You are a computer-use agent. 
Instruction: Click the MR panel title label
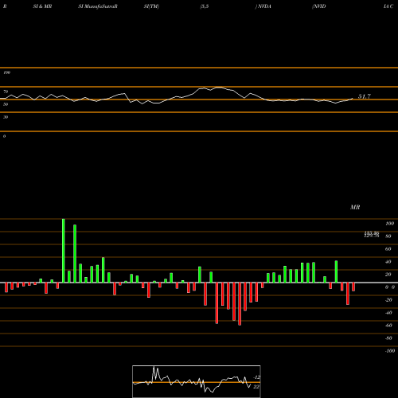(x=355, y=207)
